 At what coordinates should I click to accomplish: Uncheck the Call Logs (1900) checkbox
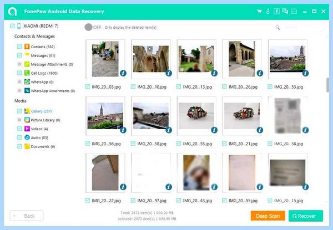19,73
